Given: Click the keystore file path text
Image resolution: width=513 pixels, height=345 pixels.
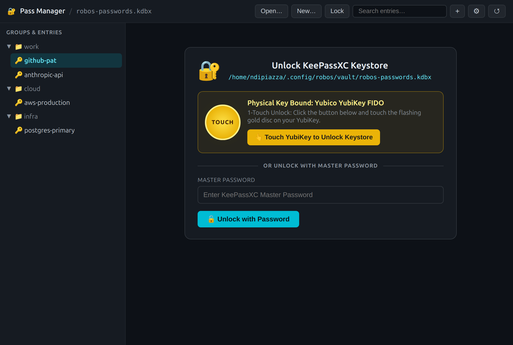Looking at the screenshot, I should click(330, 77).
